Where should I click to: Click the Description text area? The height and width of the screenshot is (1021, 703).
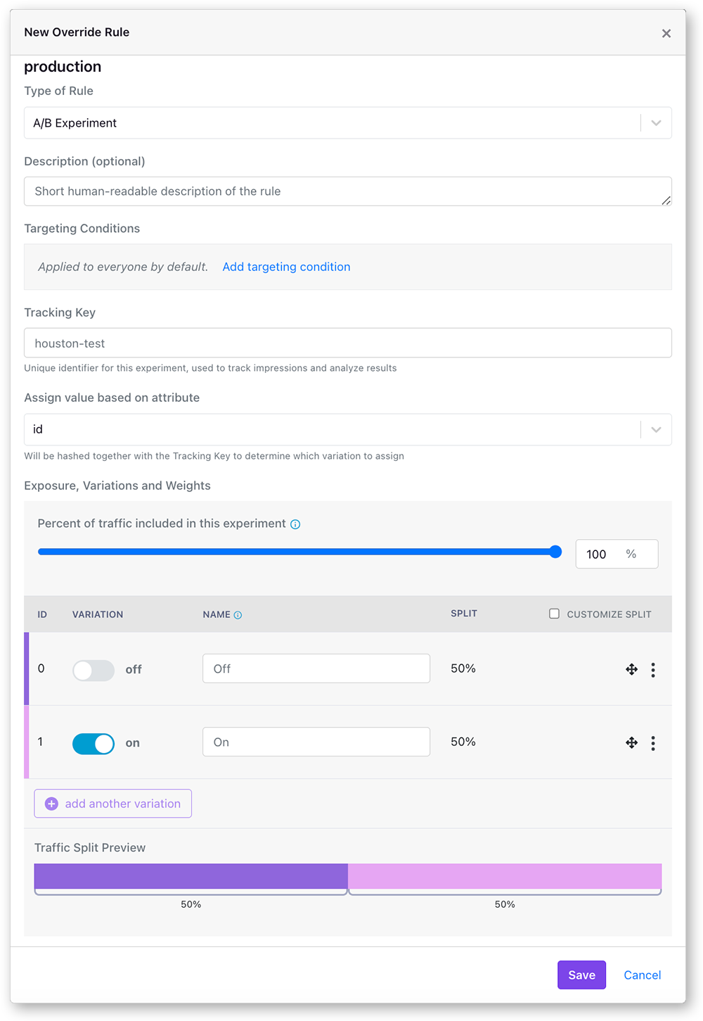pos(348,191)
